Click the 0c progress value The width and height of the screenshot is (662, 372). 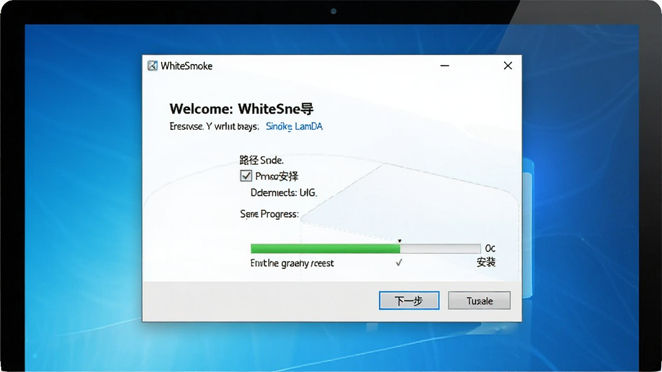[490, 248]
